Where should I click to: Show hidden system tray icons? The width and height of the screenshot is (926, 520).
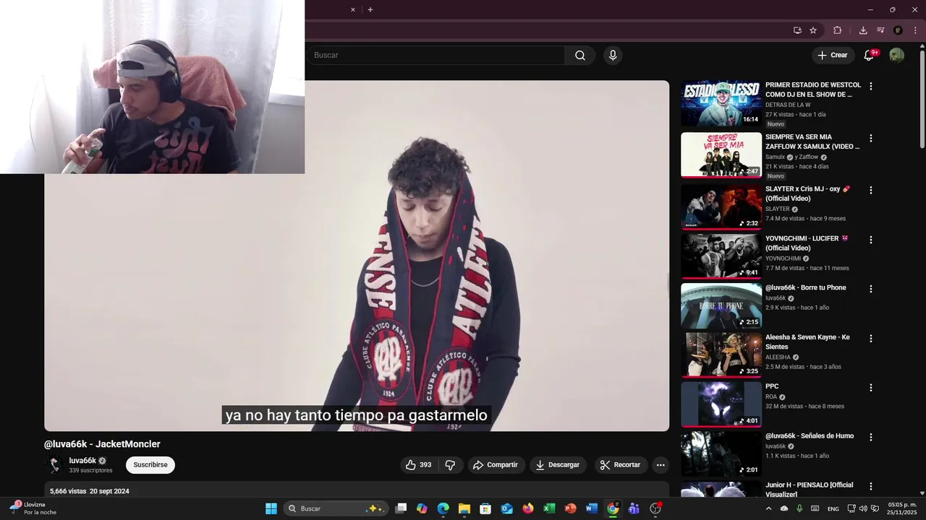(770, 508)
